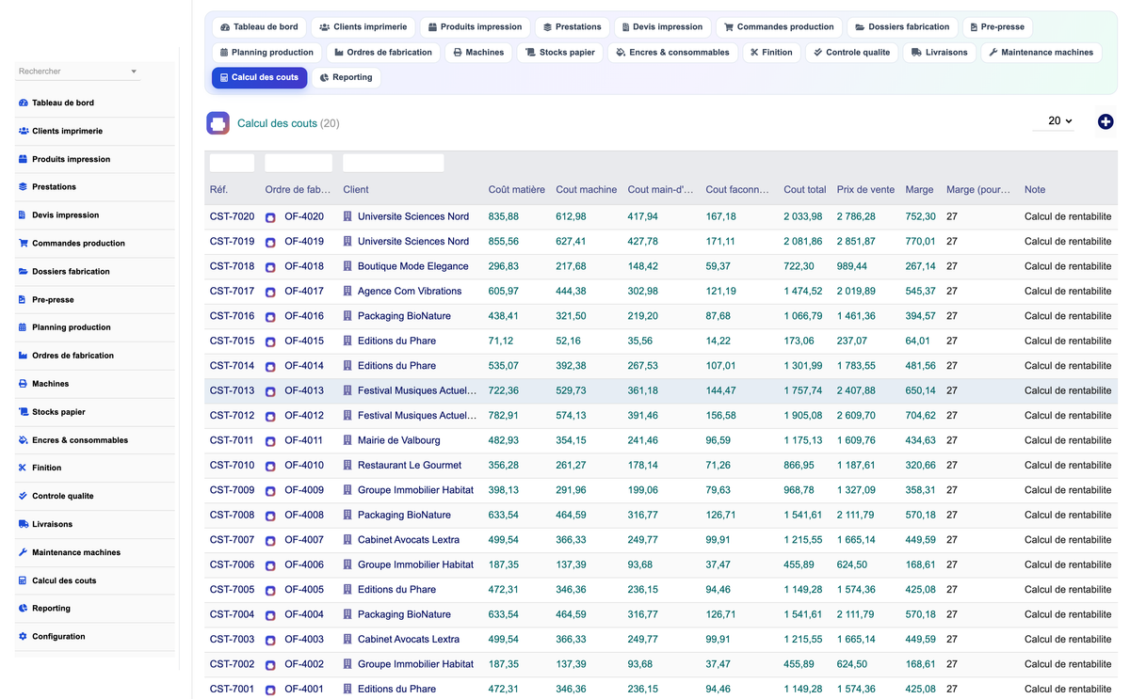The height and width of the screenshot is (699, 1130).
Task: Sort by Coût matière column header
Action: 516,190
